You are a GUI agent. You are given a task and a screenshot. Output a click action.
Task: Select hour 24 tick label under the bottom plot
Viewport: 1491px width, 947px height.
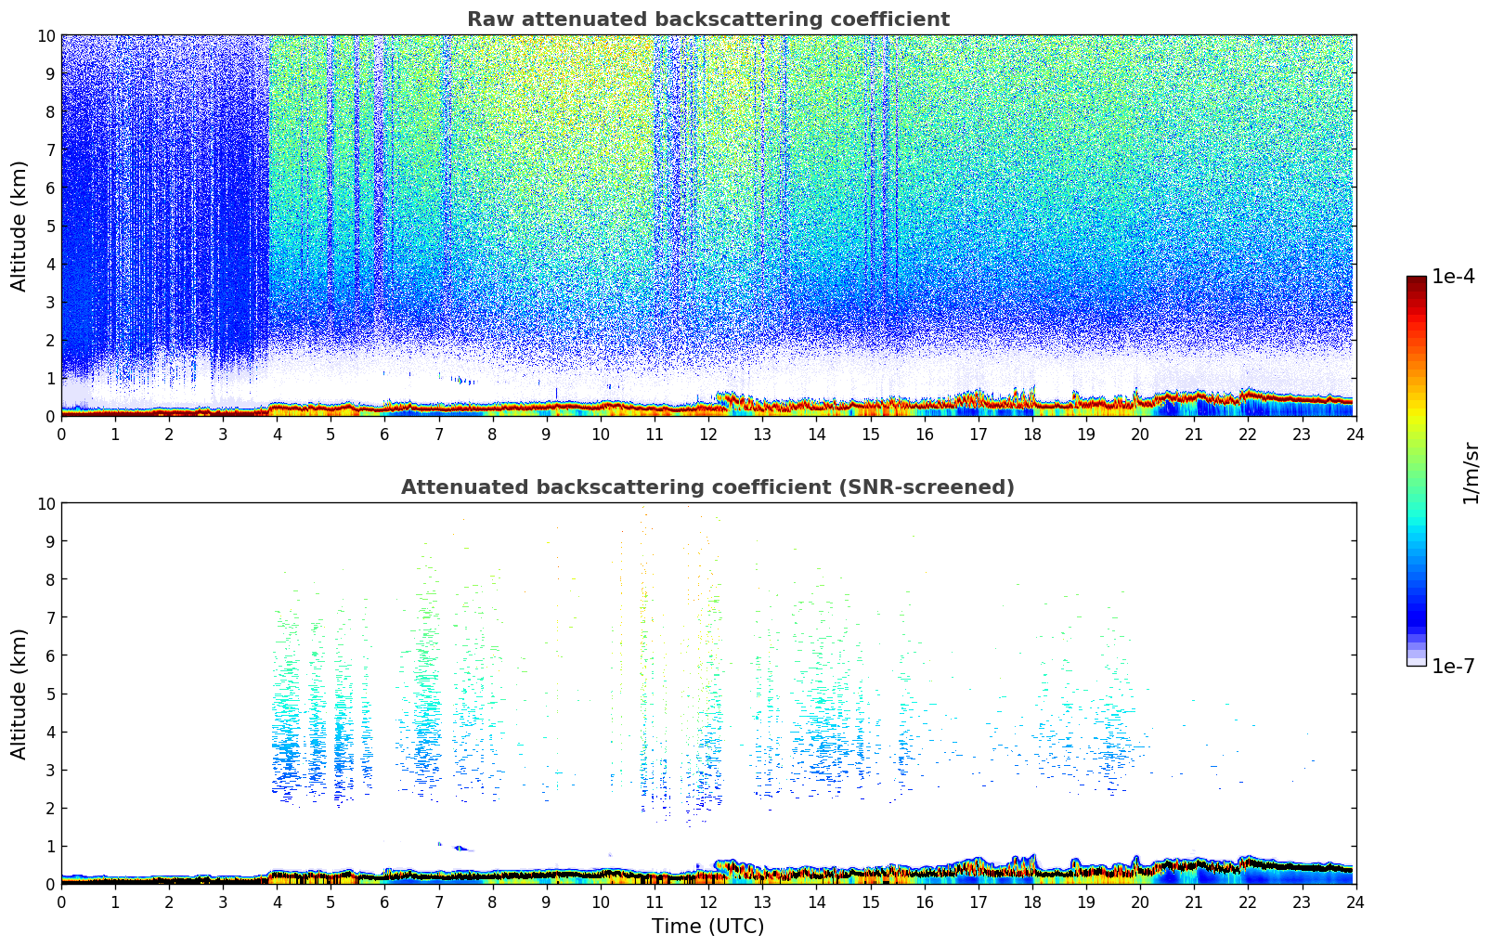coord(1355,902)
